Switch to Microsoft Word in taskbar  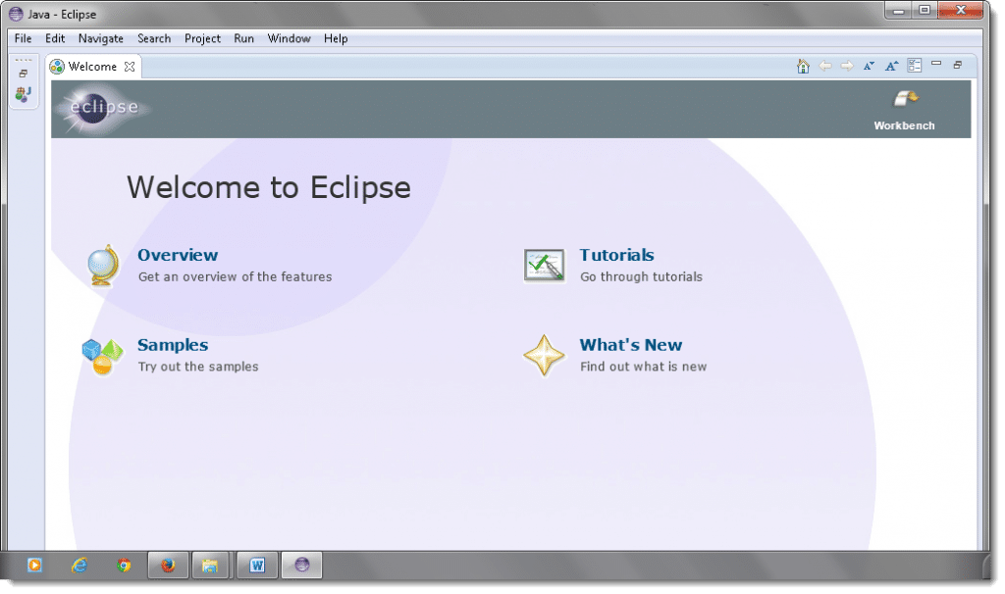coord(257,566)
